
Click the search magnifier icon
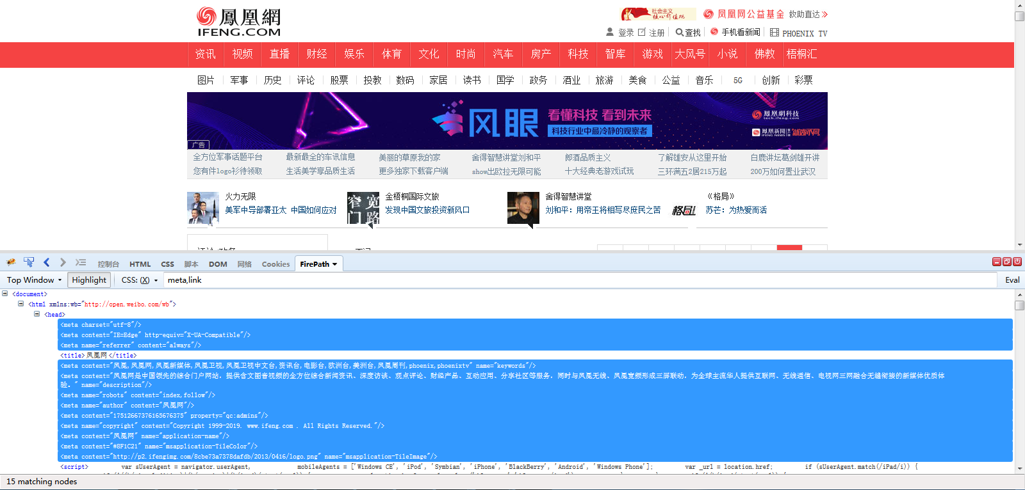pos(680,32)
